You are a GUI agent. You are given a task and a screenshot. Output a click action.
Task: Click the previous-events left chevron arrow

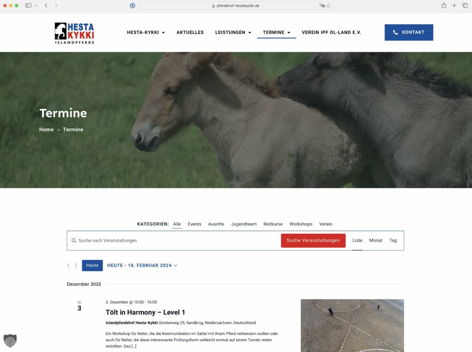(69, 265)
